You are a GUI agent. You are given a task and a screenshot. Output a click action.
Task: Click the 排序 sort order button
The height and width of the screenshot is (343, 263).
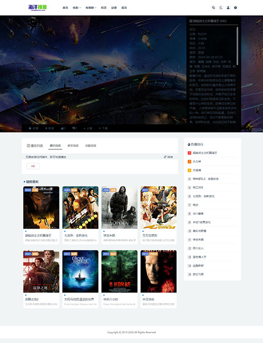pos(168,157)
